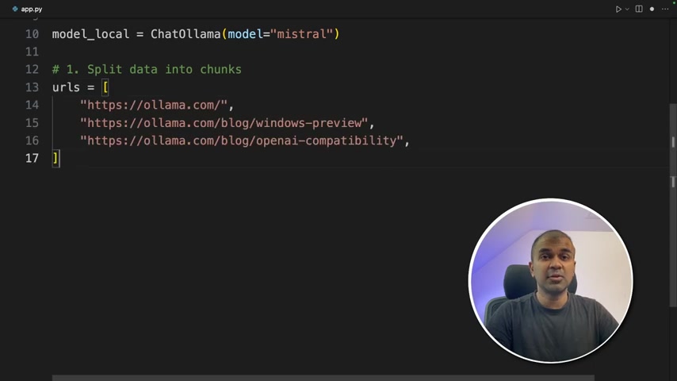Click the ChatOllama class name

(x=186, y=34)
